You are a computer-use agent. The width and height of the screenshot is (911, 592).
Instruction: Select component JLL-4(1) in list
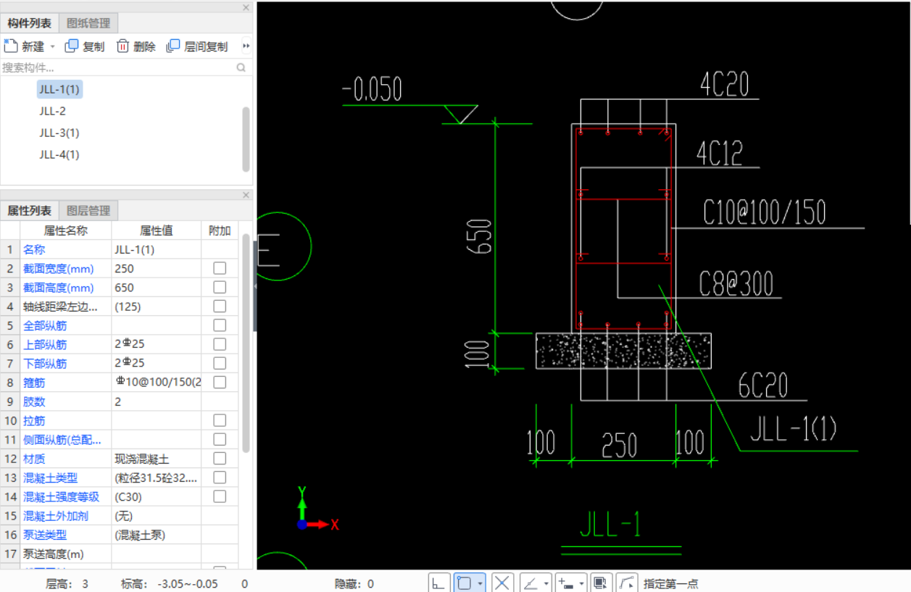pyautogui.click(x=59, y=154)
